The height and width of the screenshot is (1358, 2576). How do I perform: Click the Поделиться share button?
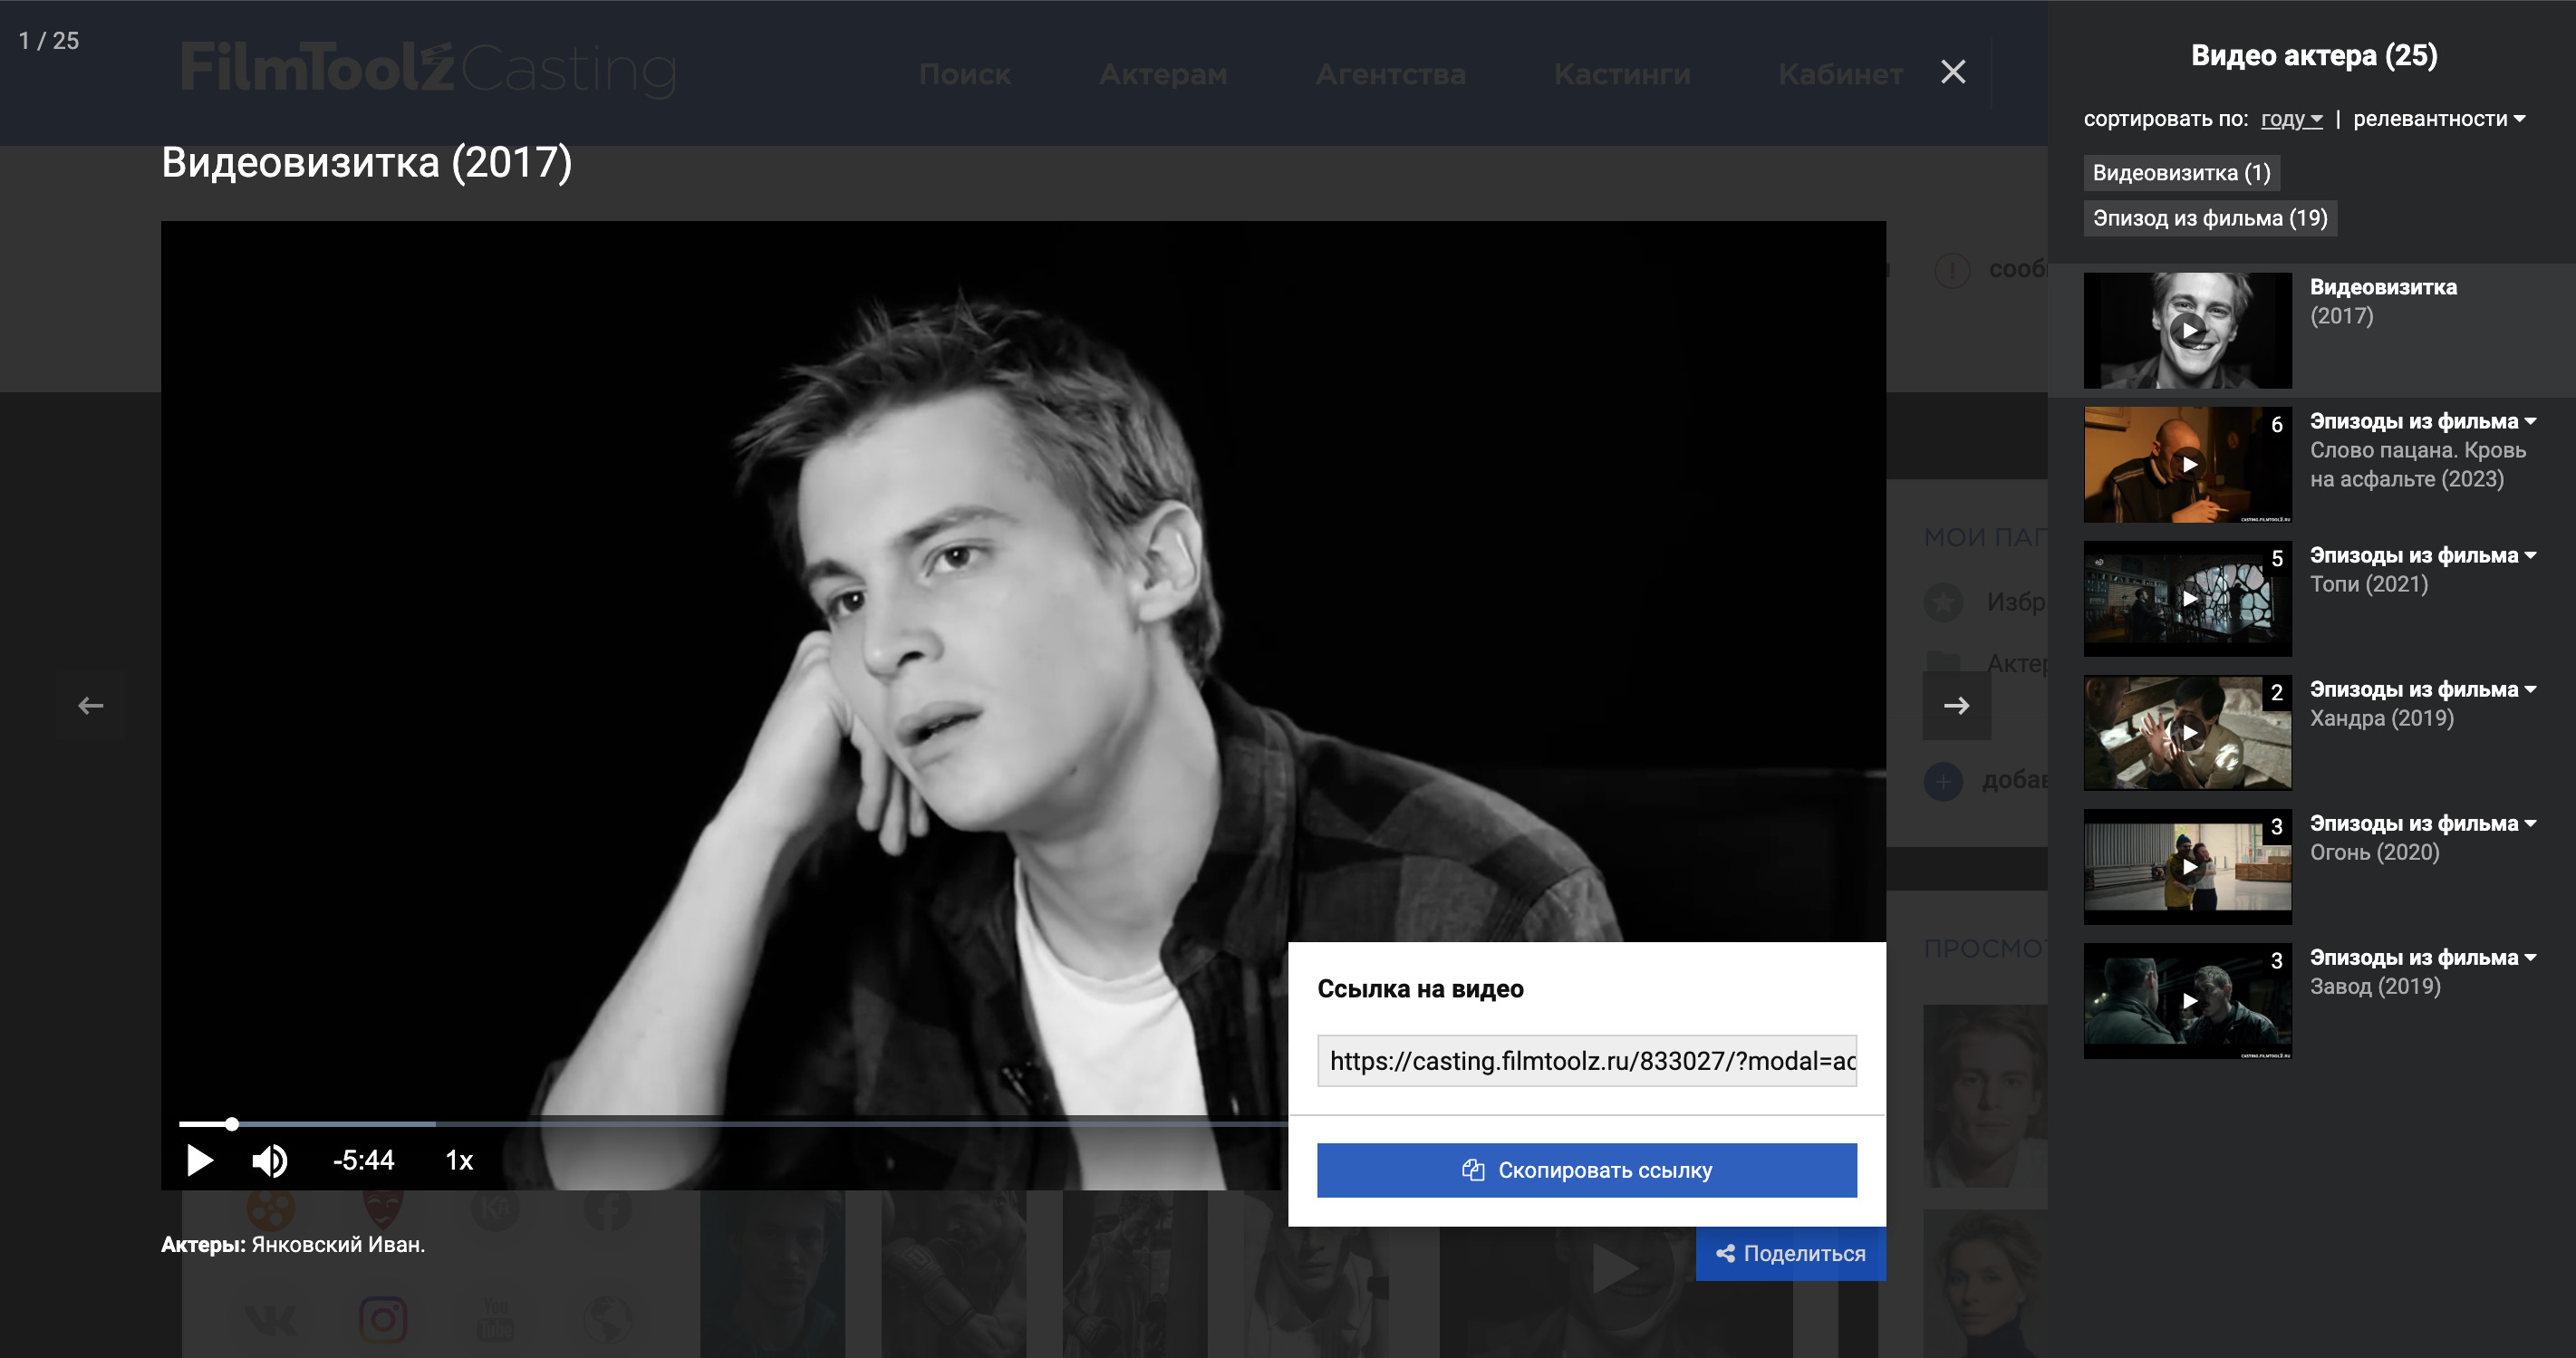click(1790, 1253)
